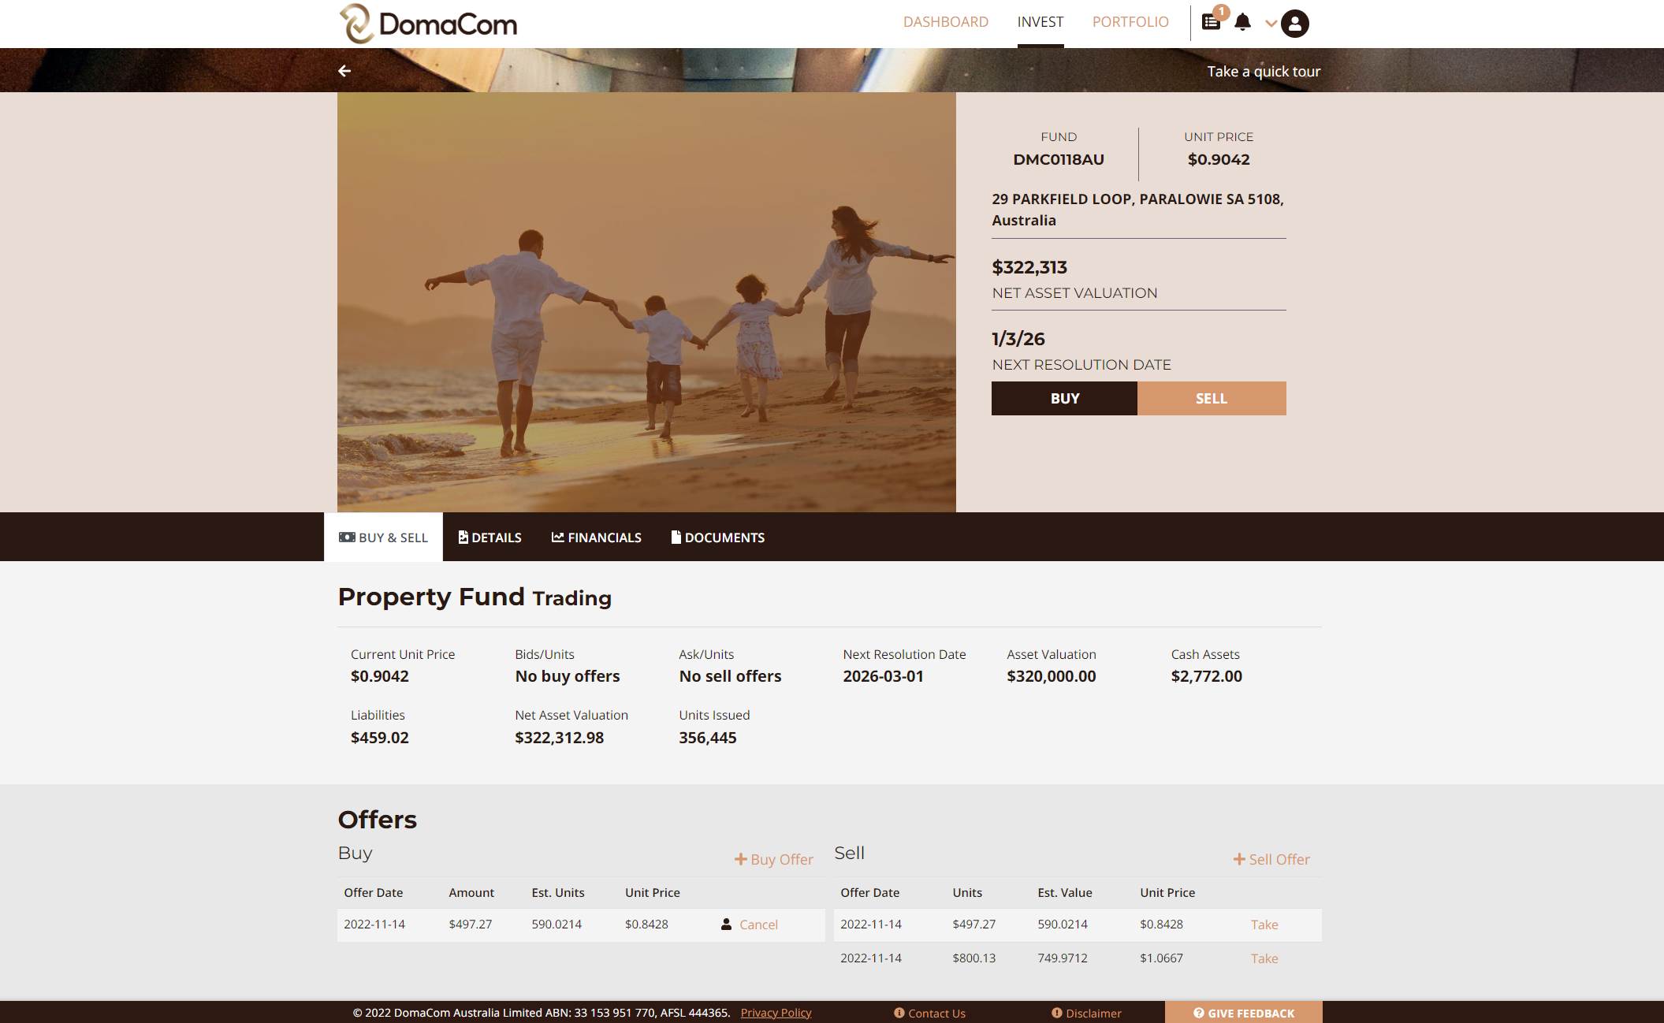The width and height of the screenshot is (1664, 1023).
Task: Open the transactions list icon with badge
Action: pyautogui.click(x=1212, y=22)
